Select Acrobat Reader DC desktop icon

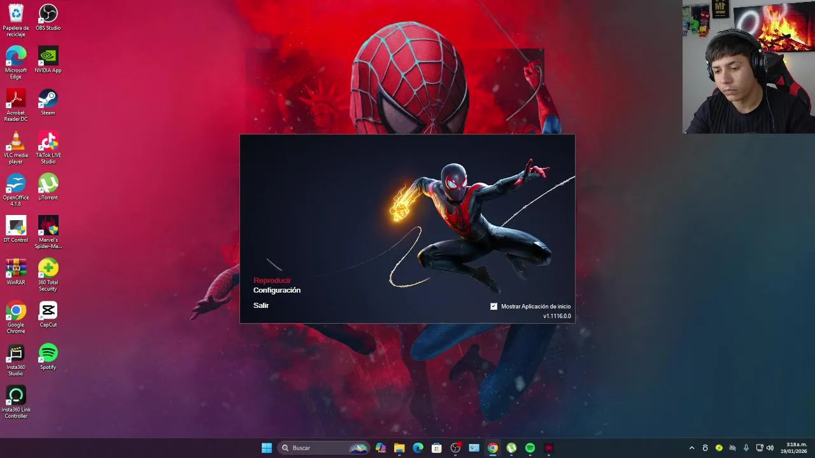[x=16, y=106]
